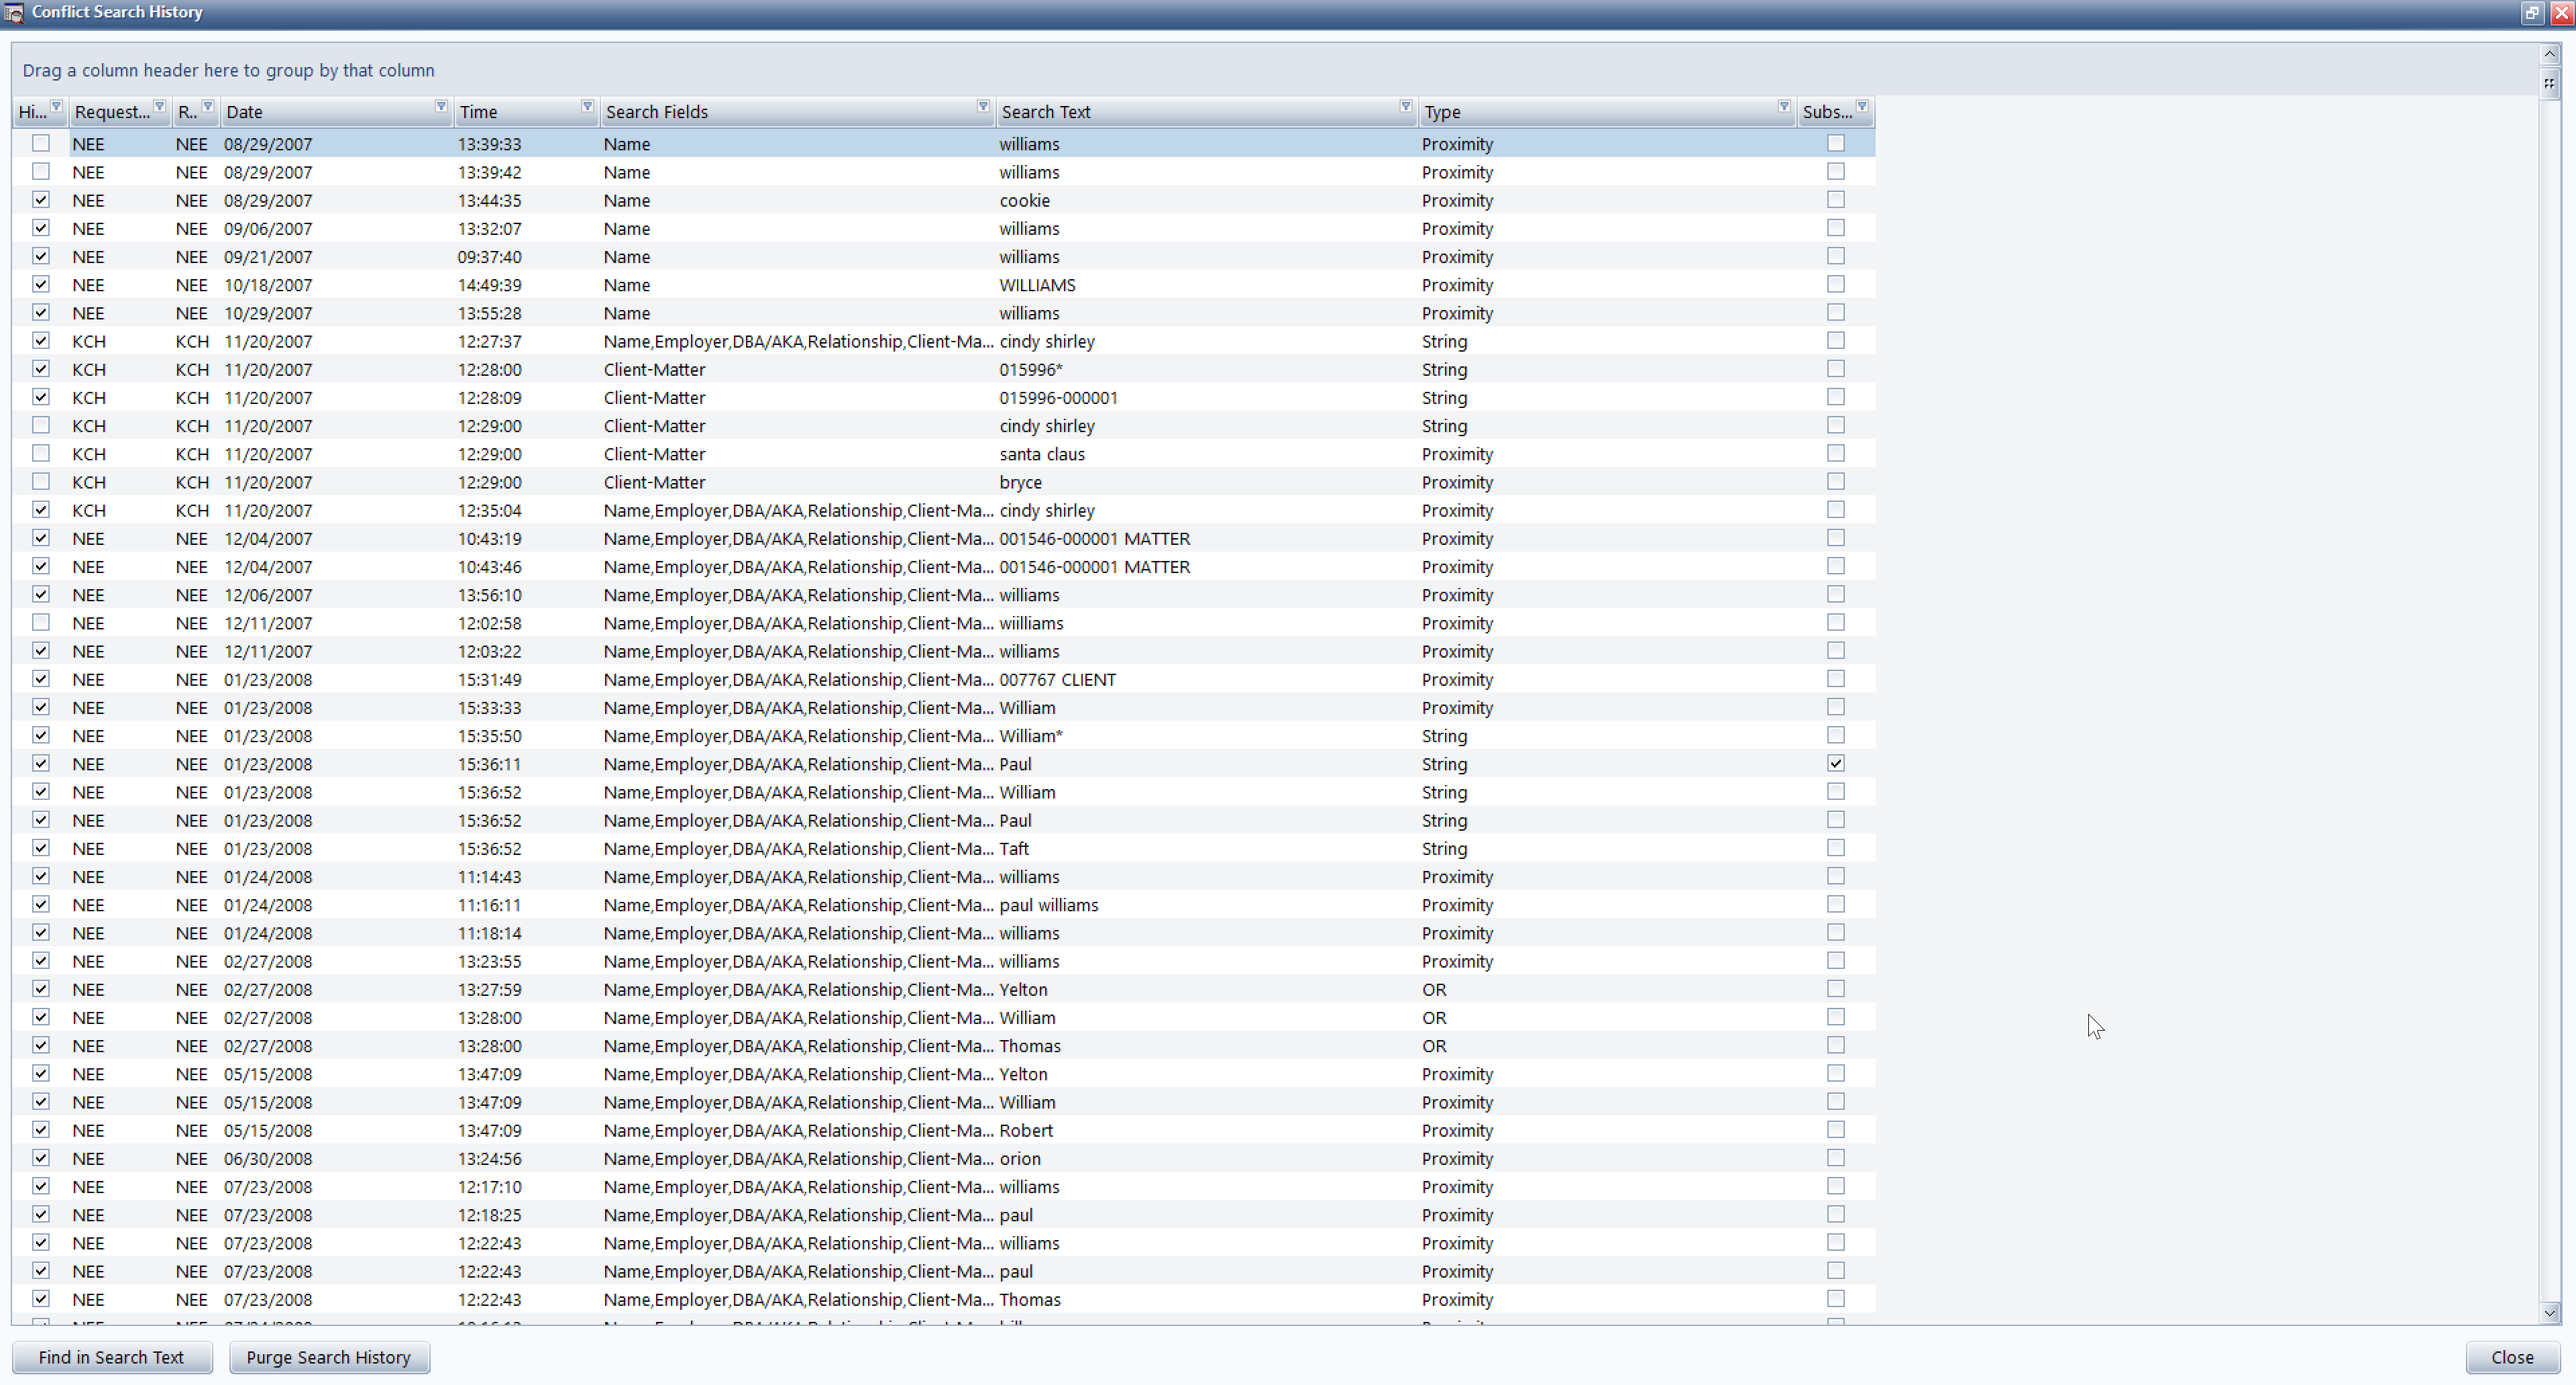This screenshot has height=1385, width=2576.
Task: Select search text 'Robert'
Action: (x=1026, y=1131)
